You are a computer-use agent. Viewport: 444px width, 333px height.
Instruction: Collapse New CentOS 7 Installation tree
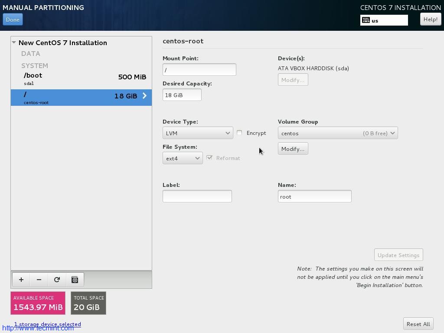point(14,42)
